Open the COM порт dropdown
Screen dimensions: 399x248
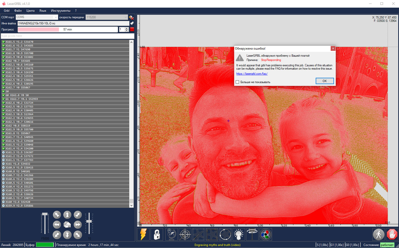56,17
